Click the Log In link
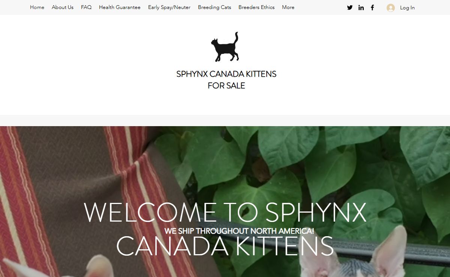 407,7
